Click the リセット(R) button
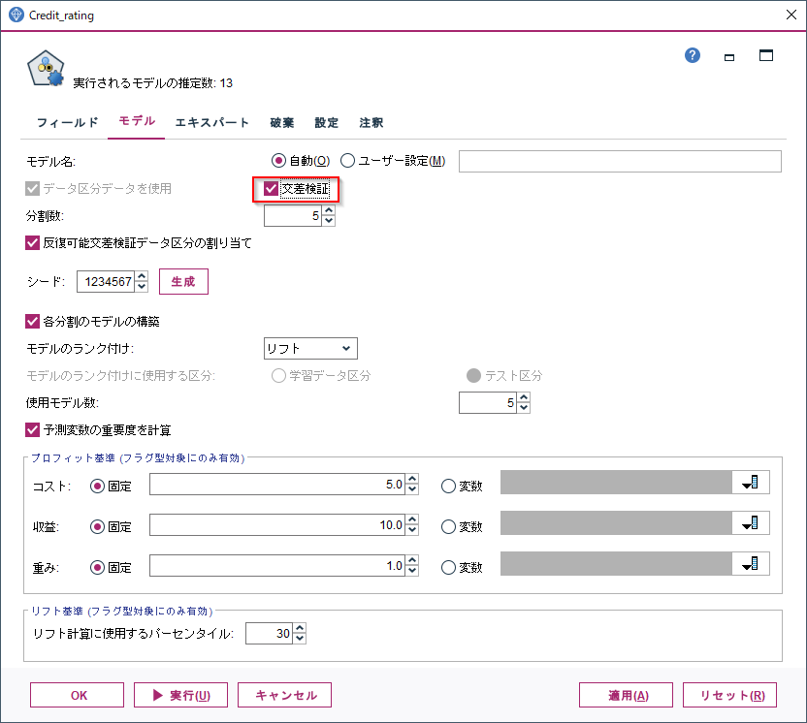 (x=729, y=695)
